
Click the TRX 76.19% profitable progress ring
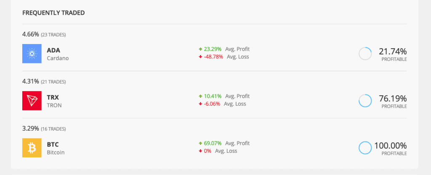click(x=365, y=101)
